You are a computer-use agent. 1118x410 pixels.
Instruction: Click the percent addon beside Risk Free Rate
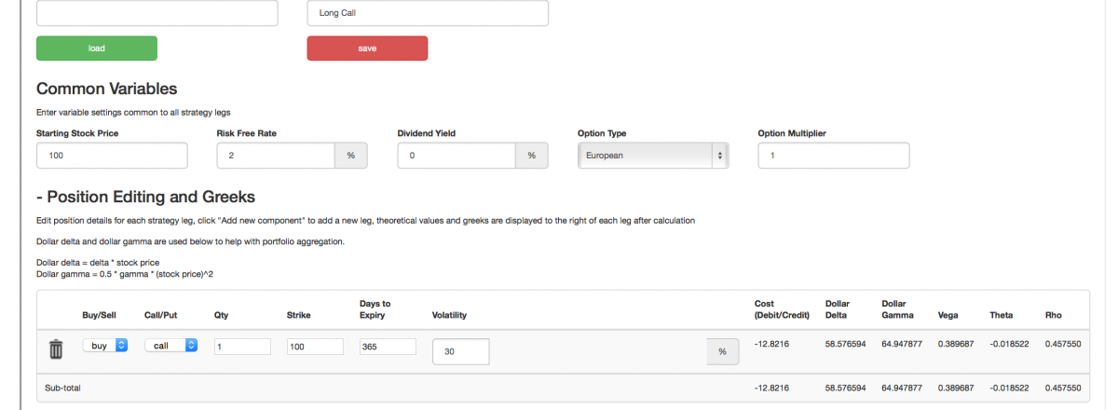(351, 156)
